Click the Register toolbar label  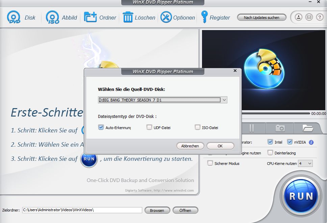[x=220, y=18]
